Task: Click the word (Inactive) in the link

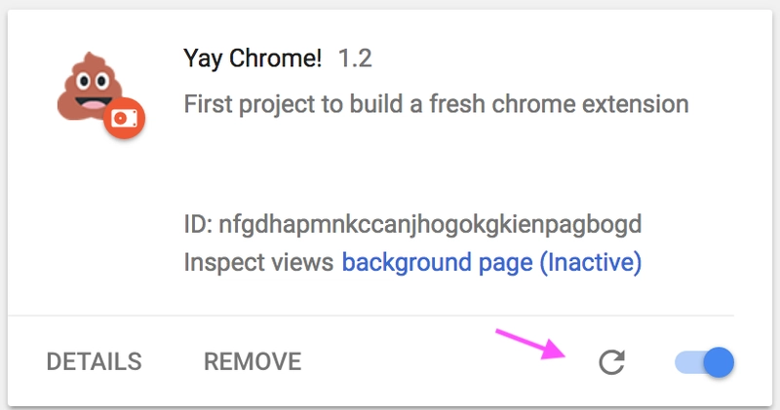Action: coord(591,262)
